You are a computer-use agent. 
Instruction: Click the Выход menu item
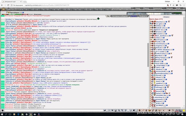[x=178, y=8]
